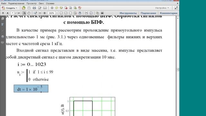Open the zoom level dropdown arrow
Screen dimensions: 206x116
click(x=57, y=13)
